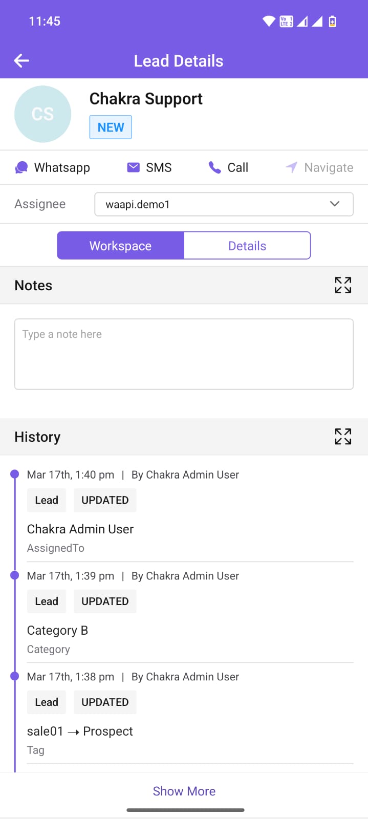The image size is (368, 819).
Task: Open the Assignee dropdown
Action: click(x=334, y=204)
